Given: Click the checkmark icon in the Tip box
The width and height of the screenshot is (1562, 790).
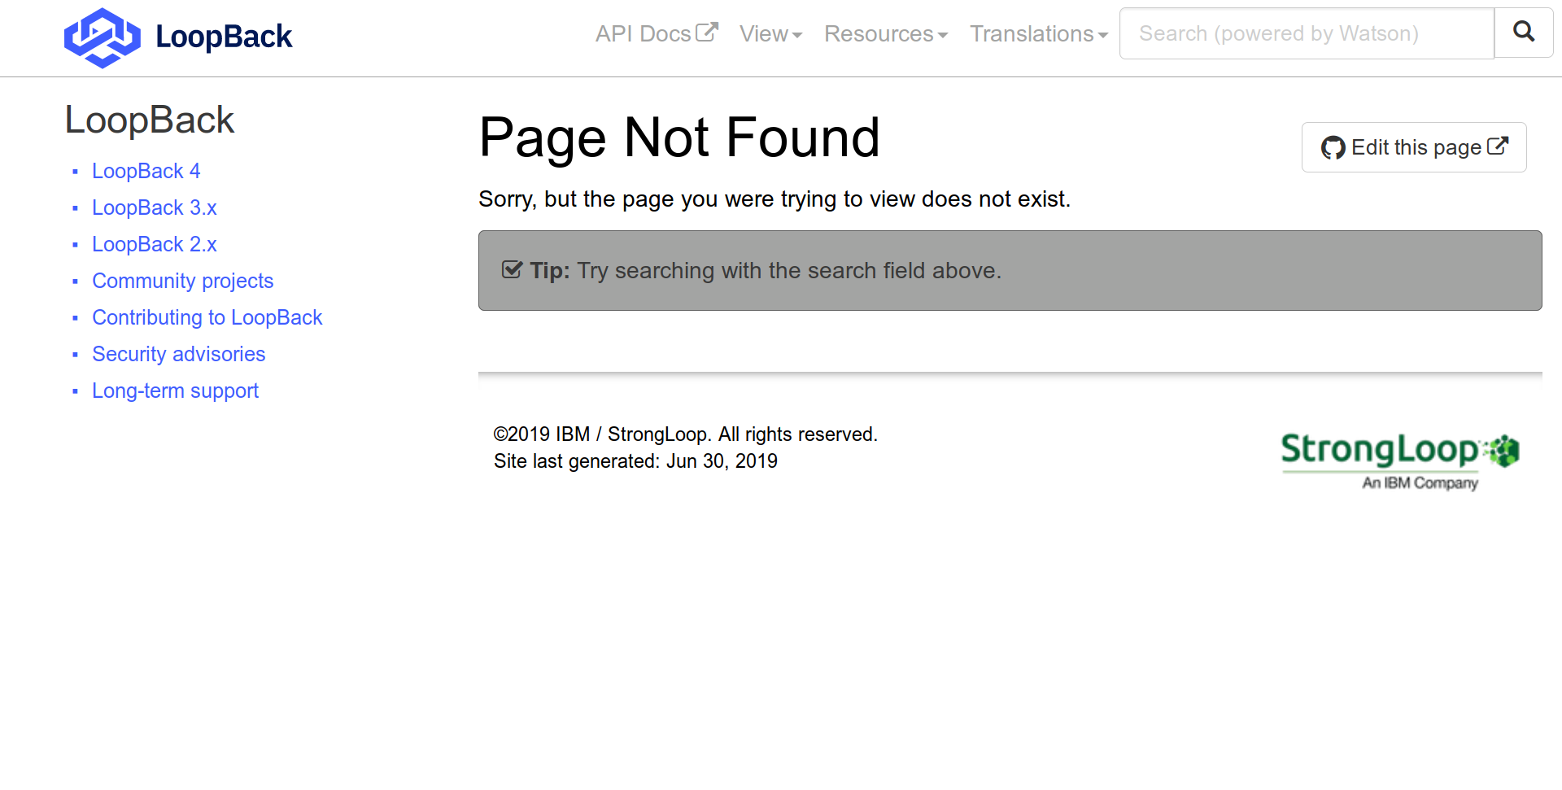Looking at the screenshot, I should coord(511,268).
